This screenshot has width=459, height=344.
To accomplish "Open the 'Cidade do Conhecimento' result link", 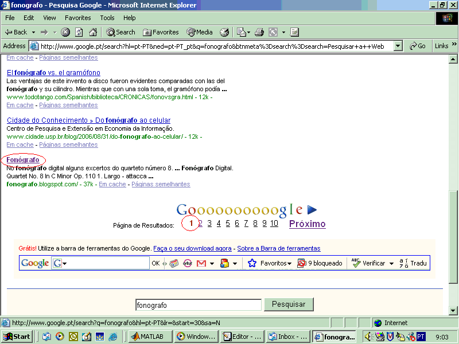I will click(89, 120).
